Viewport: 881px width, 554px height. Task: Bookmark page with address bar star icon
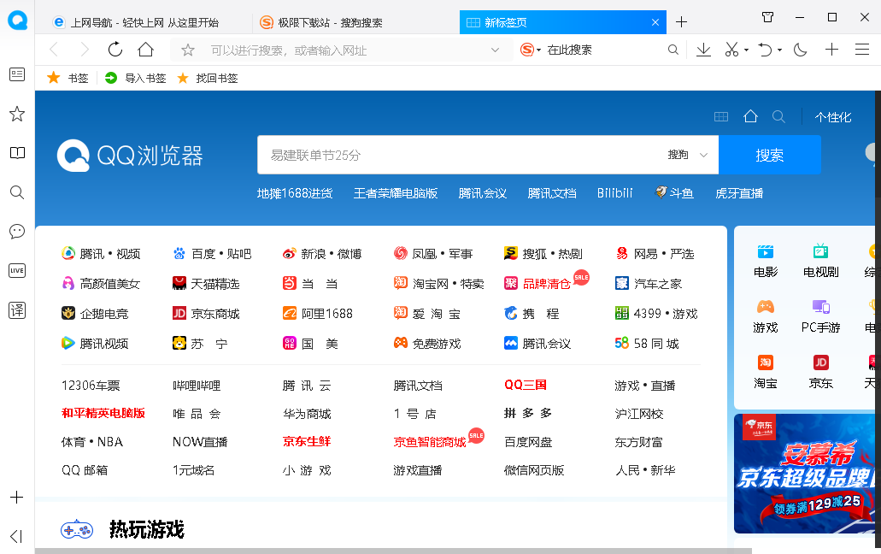188,50
